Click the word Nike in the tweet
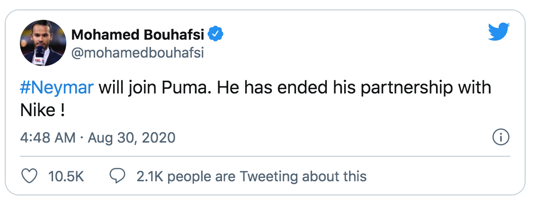Screen dimensions: 536x203 (37, 111)
